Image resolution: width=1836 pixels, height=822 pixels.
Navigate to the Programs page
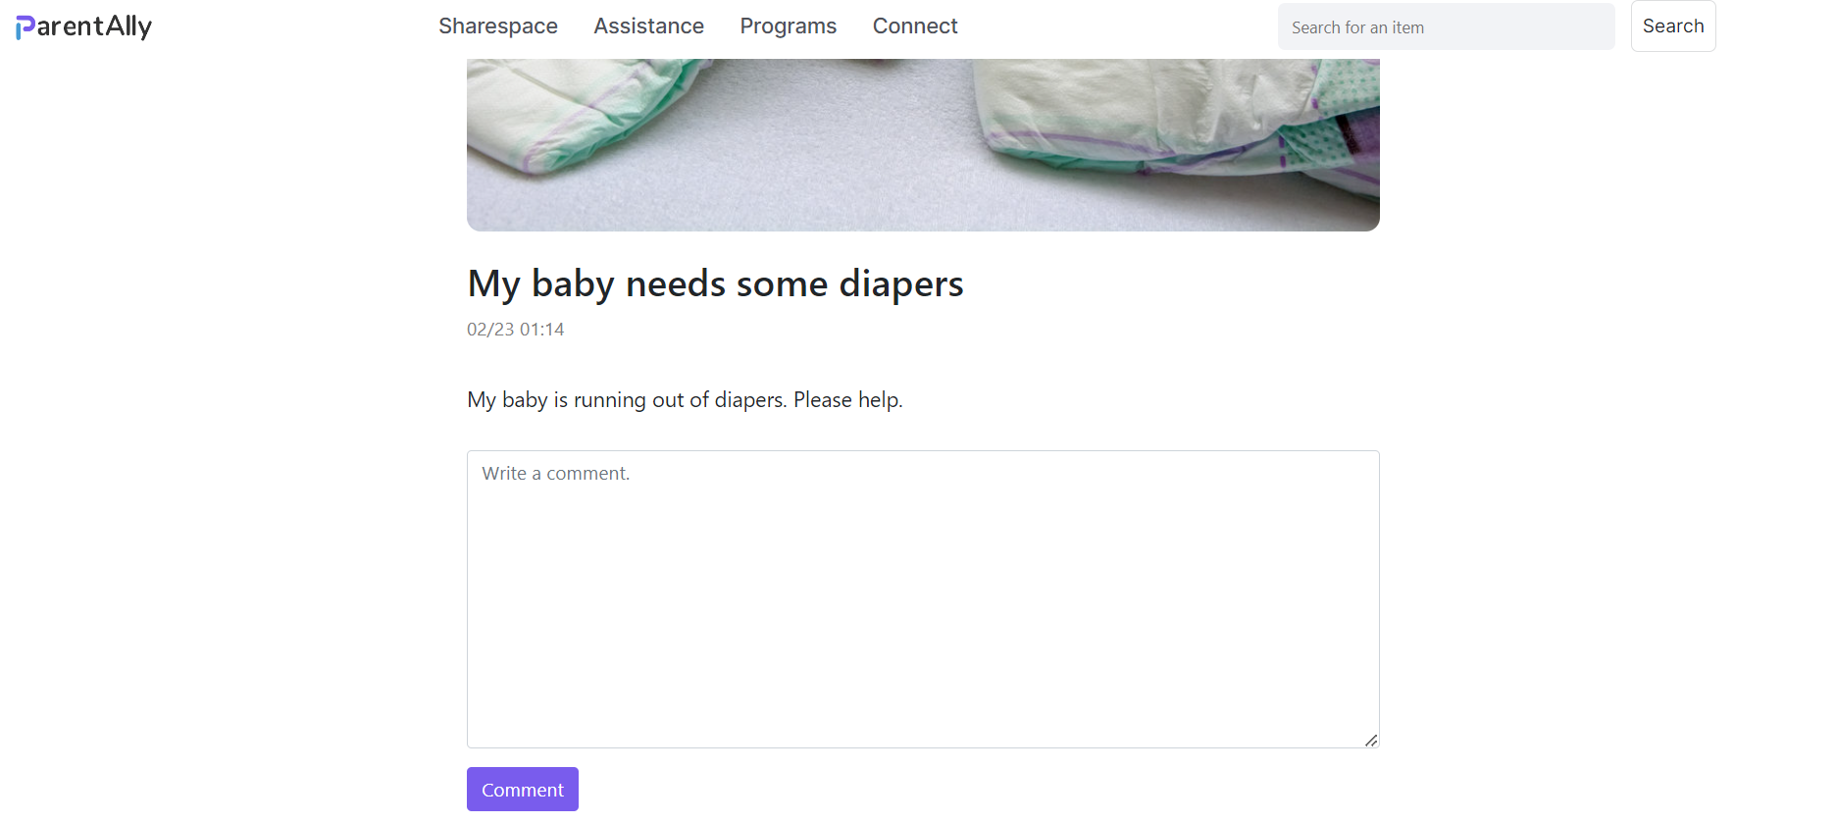coord(788,26)
